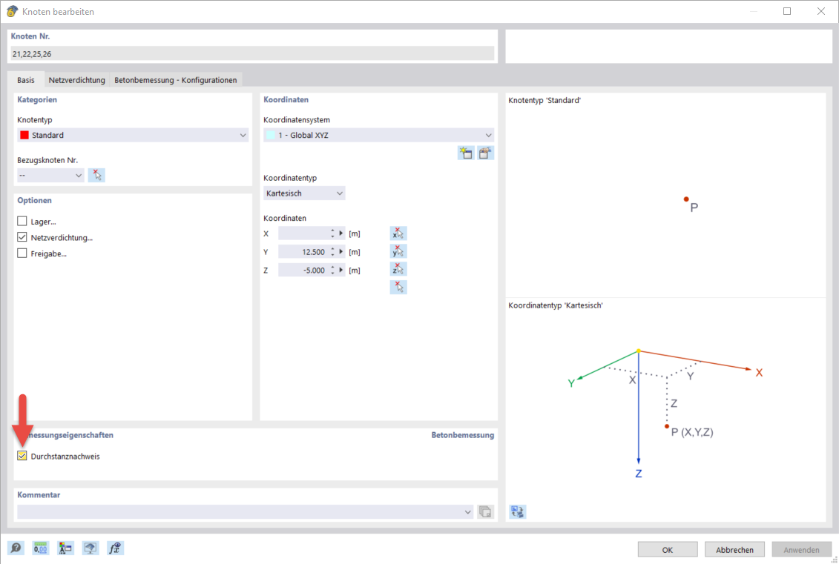Viewport: 839px width, 564px height.
Task: Disable the Netzverdichtung checkbox
Action: [22, 237]
